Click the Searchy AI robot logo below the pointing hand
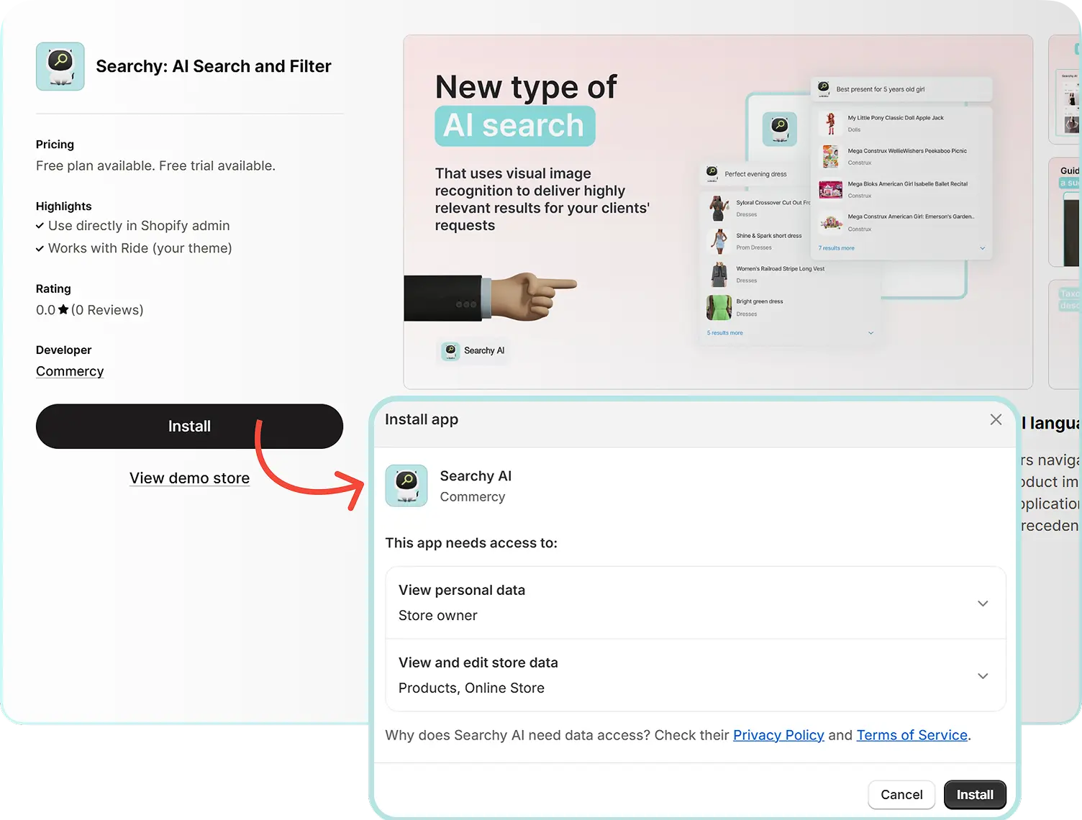Viewport: 1082px width, 820px height. click(x=451, y=351)
